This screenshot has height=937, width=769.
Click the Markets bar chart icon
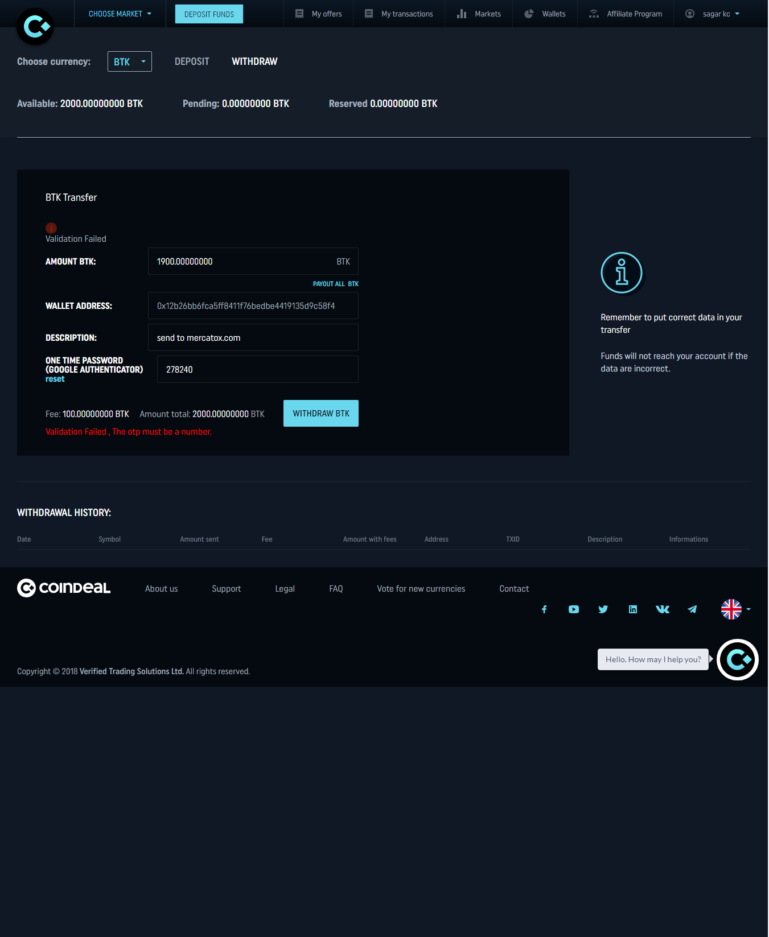pyautogui.click(x=462, y=14)
